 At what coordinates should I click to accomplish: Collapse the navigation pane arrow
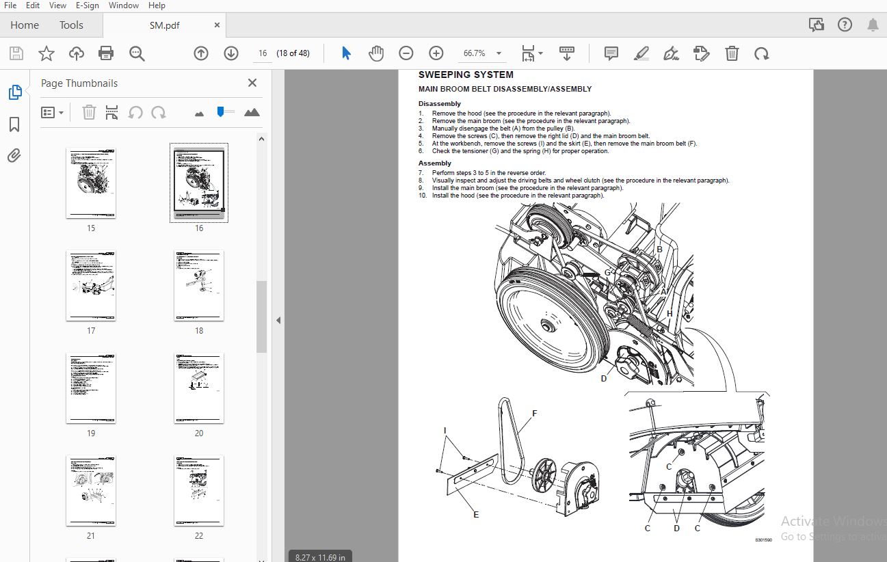click(278, 320)
